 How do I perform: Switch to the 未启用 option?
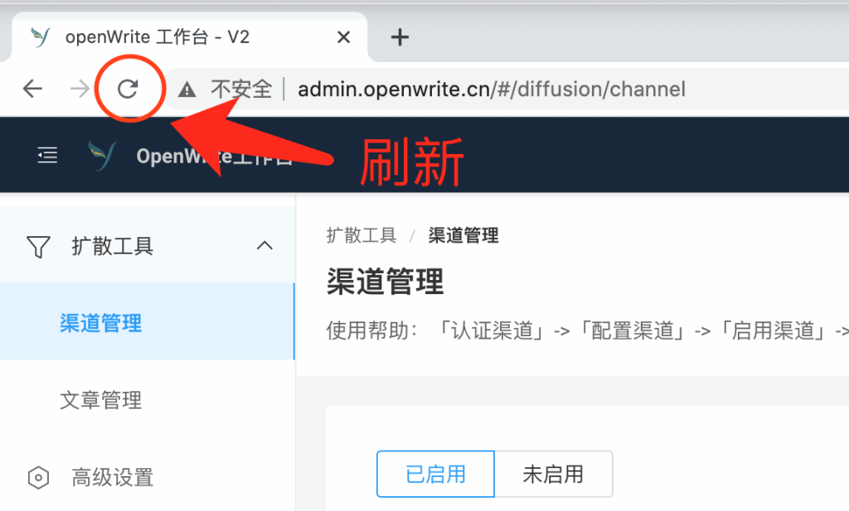(x=553, y=475)
